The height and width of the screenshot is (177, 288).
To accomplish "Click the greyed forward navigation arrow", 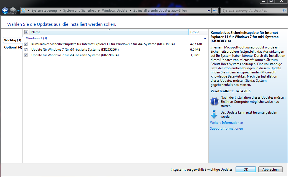I will click(13, 11).
